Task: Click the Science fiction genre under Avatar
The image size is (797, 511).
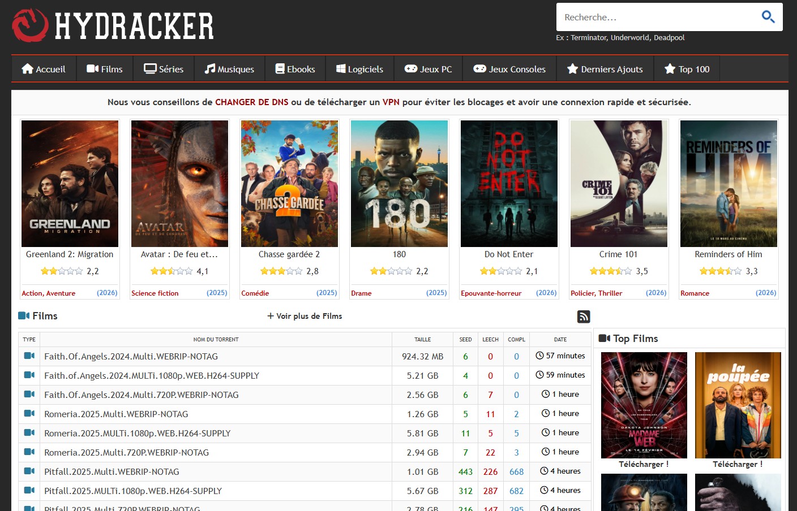Action: click(x=155, y=293)
